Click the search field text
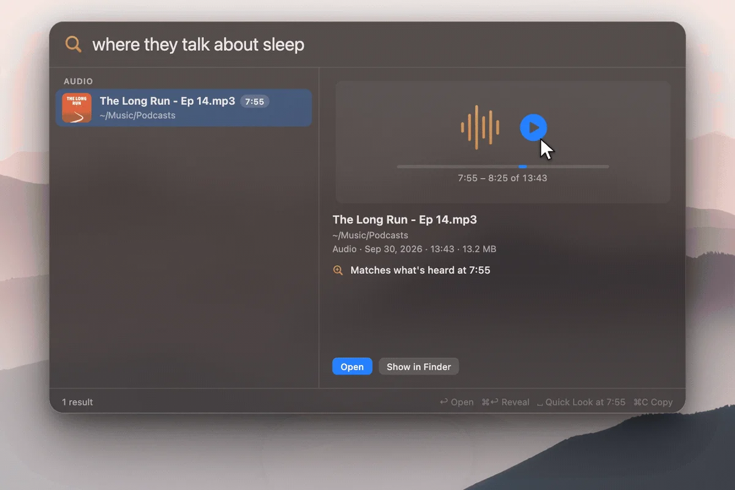The width and height of the screenshot is (735, 490). click(x=198, y=45)
